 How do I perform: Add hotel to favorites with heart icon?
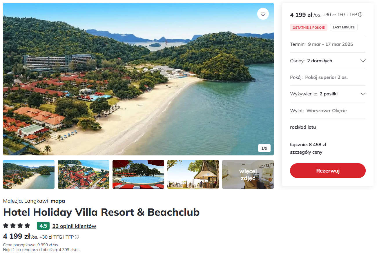[x=263, y=14]
